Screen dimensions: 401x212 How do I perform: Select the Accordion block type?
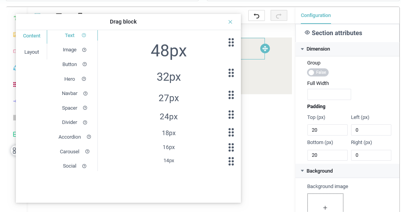[70, 137]
